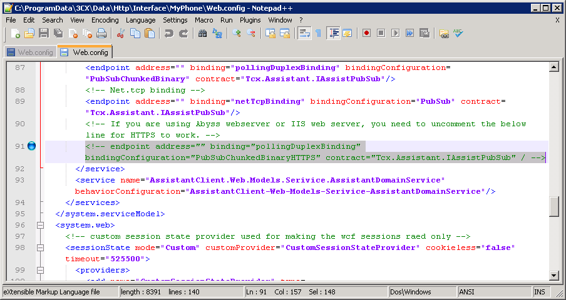Open the user defined language dialog icon
This screenshot has width=566, height=300.
347,34
